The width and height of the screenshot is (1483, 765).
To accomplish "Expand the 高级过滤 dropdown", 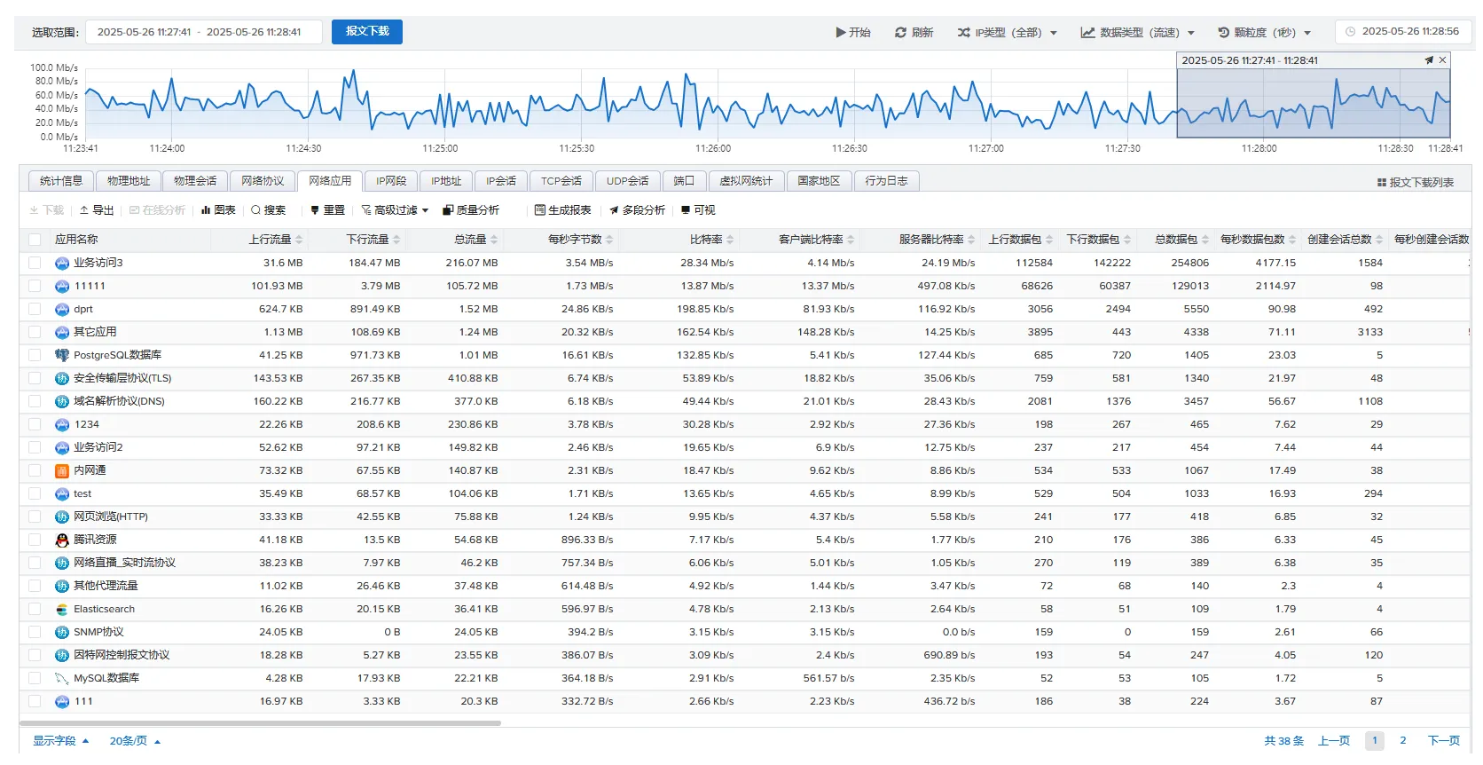I will [x=395, y=210].
